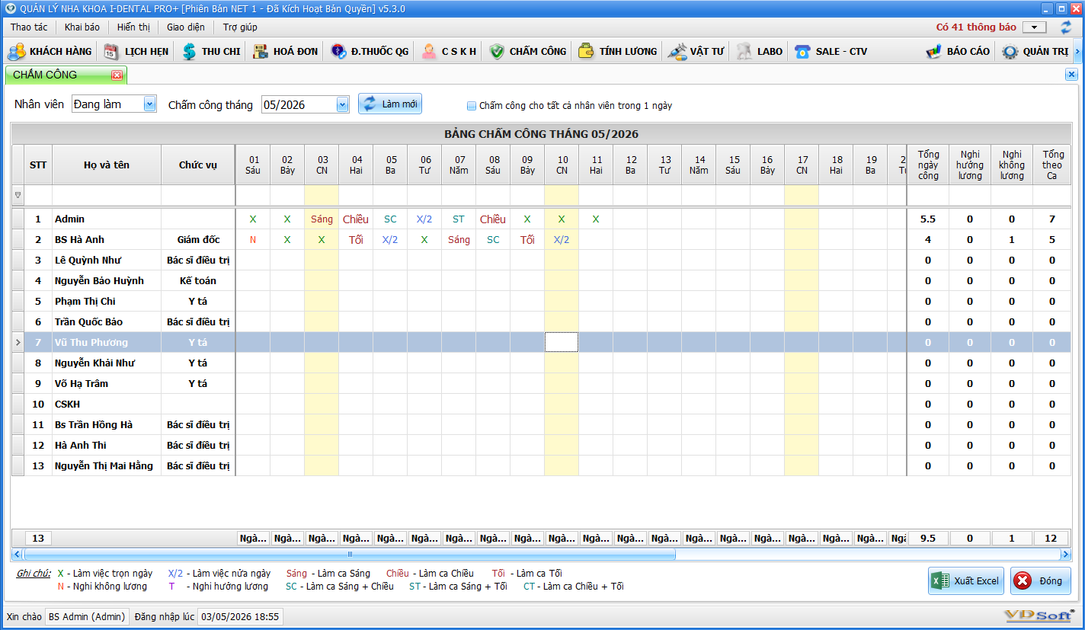1085x630 pixels.
Task: Click the refresh icon beside the notifications
Action: [1065, 27]
